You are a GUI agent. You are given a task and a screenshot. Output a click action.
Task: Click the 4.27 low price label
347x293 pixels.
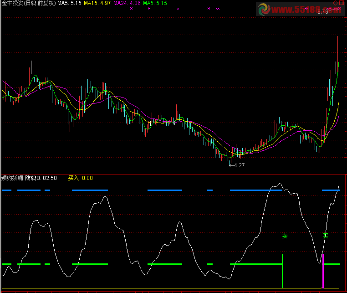click(239, 165)
